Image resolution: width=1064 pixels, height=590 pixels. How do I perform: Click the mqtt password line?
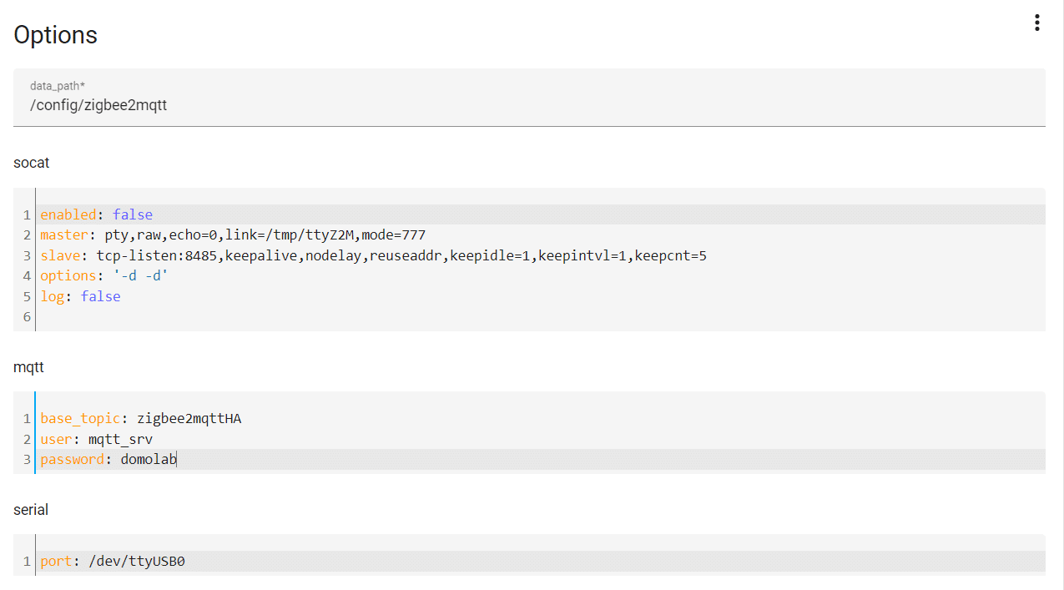pyautogui.click(x=542, y=459)
